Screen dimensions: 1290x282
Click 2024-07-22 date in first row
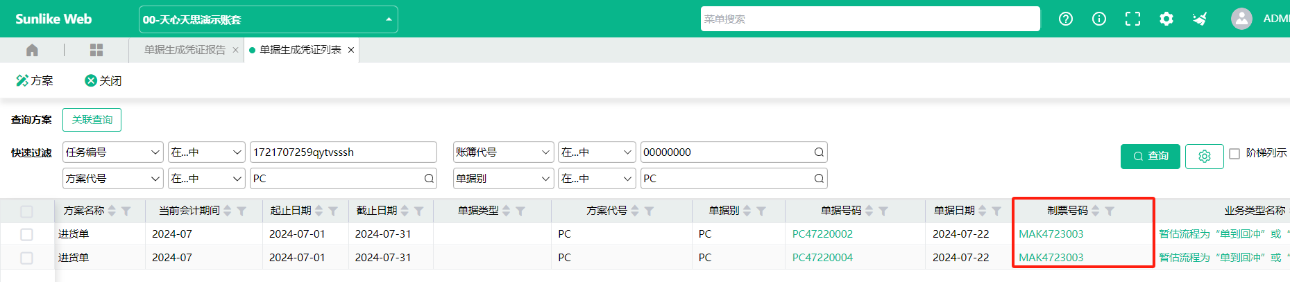[960, 234]
